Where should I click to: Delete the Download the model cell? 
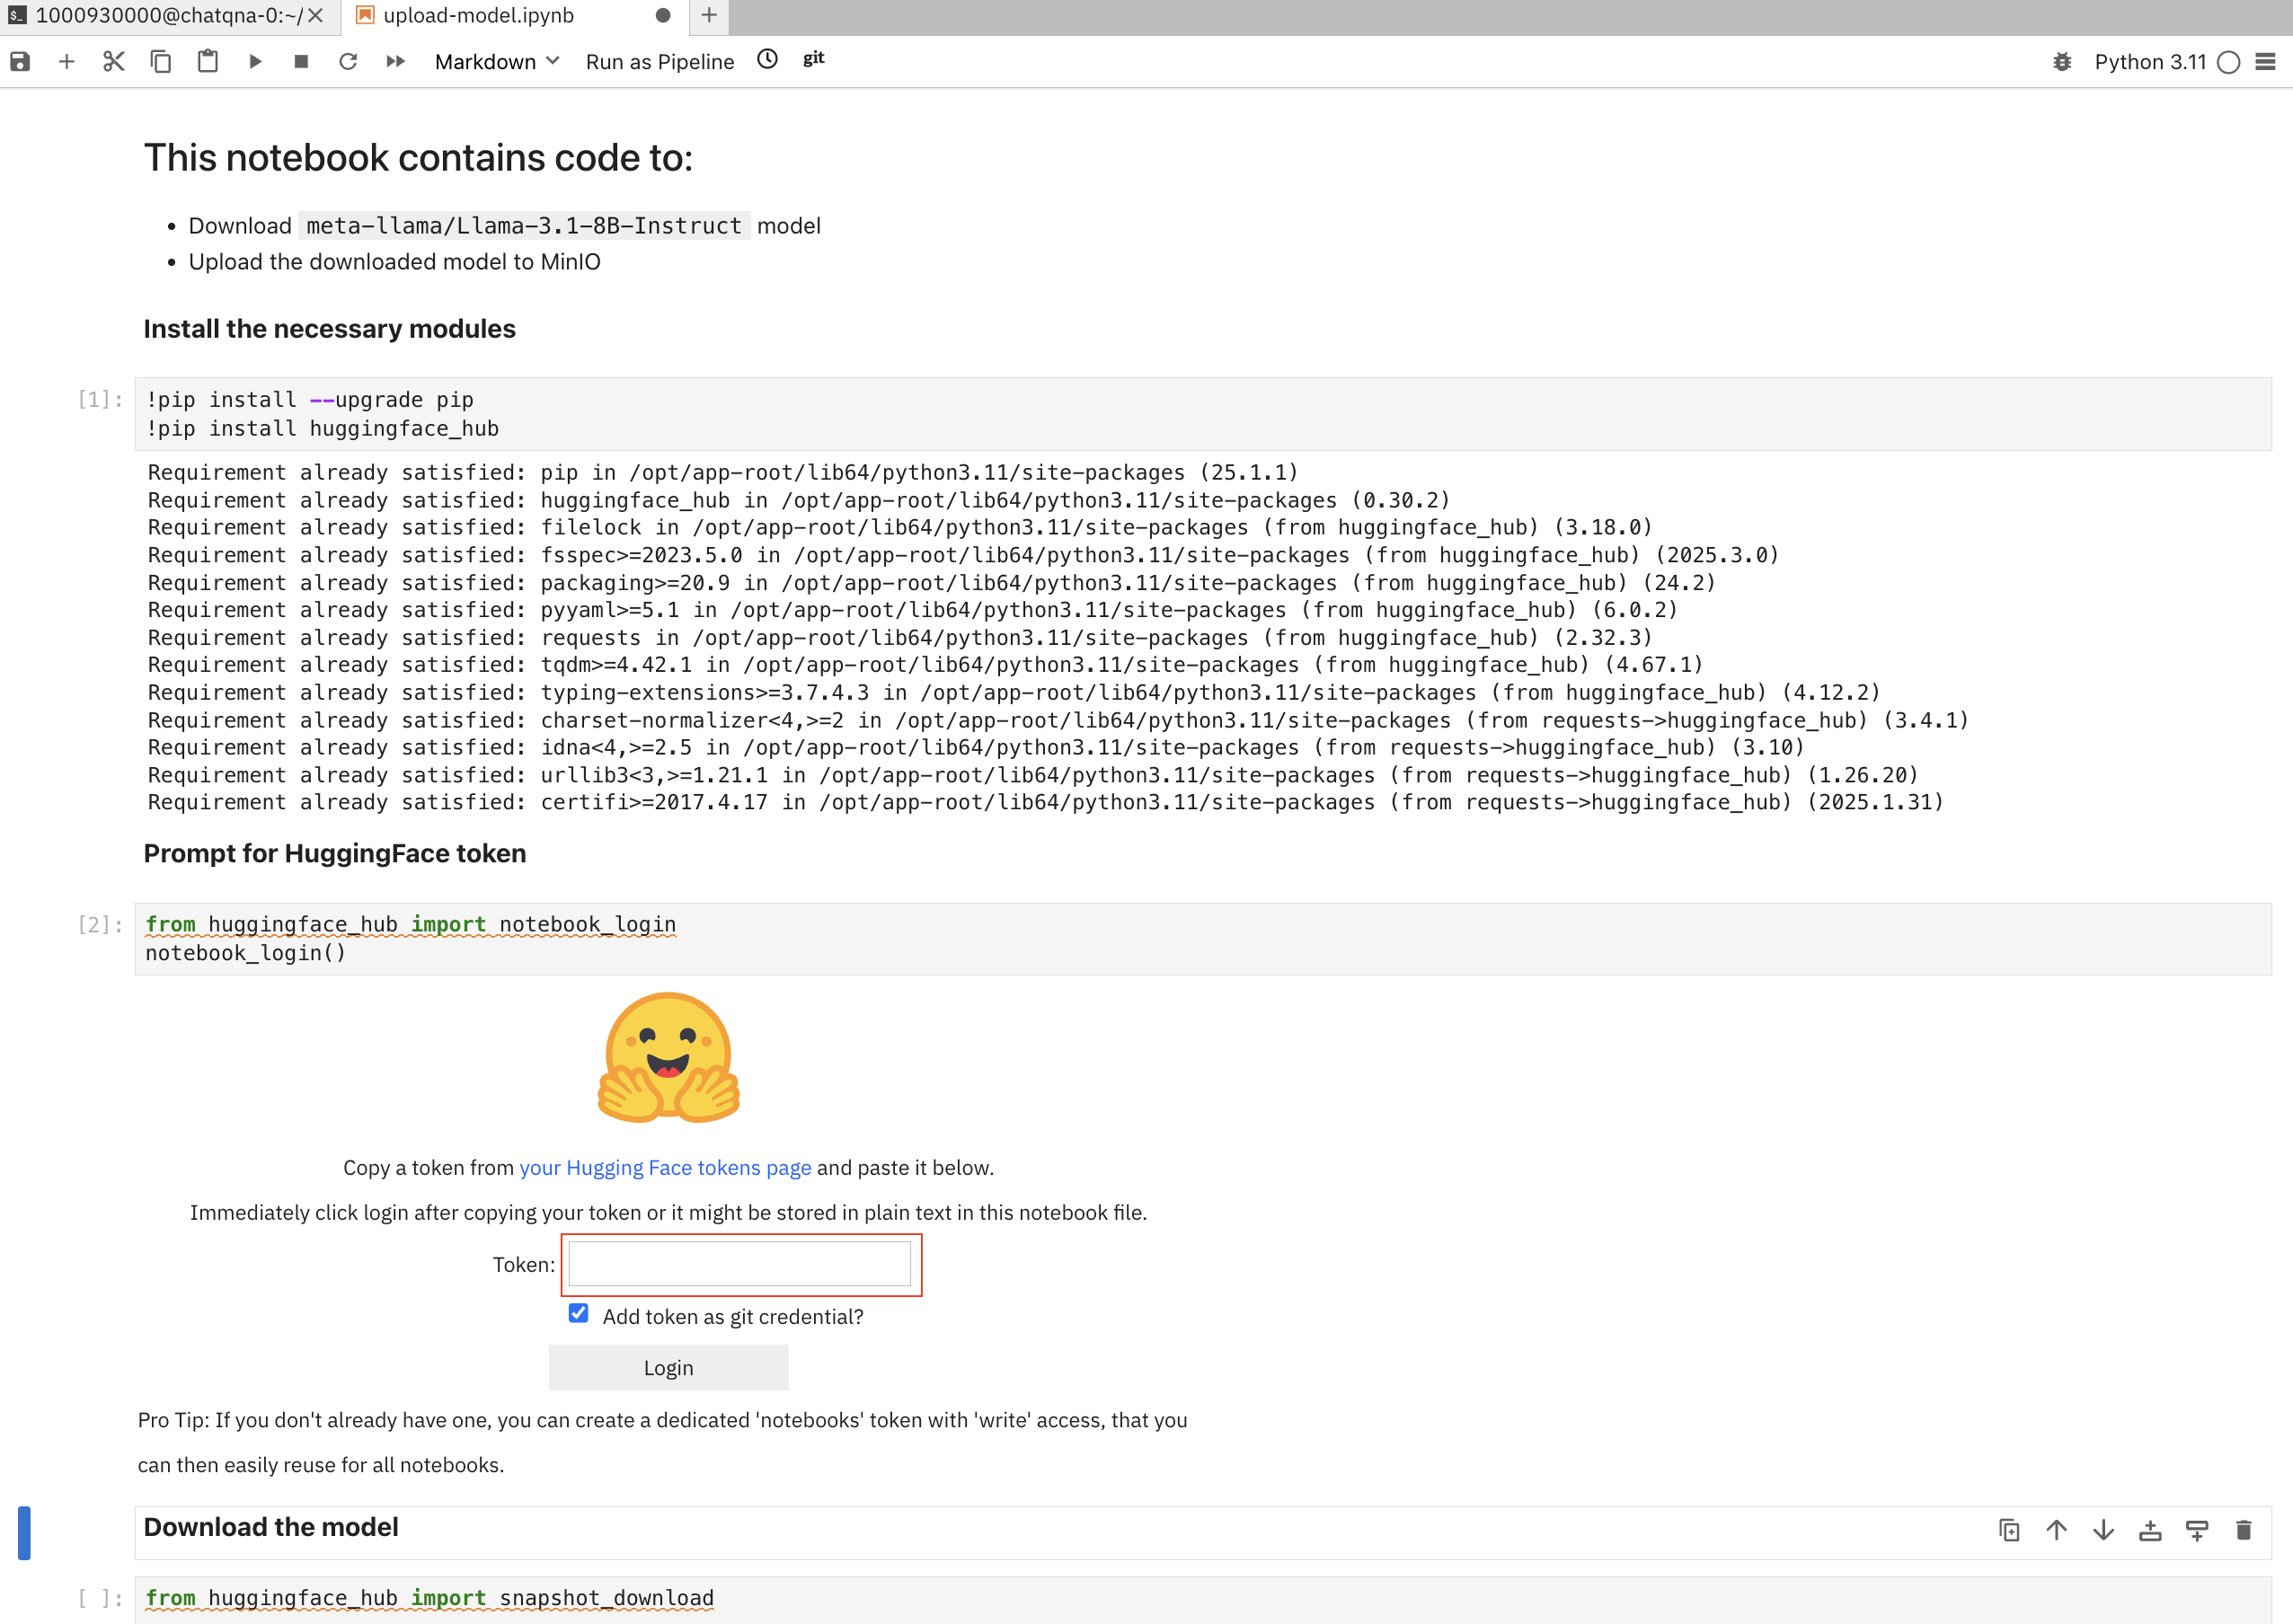click(x=2243, y=1530)
